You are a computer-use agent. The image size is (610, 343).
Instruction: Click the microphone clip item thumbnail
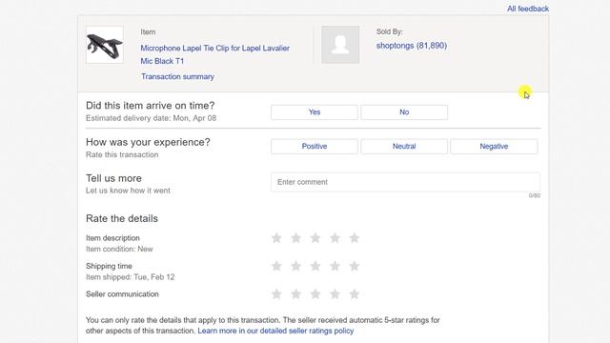click(x=105, y=45)
